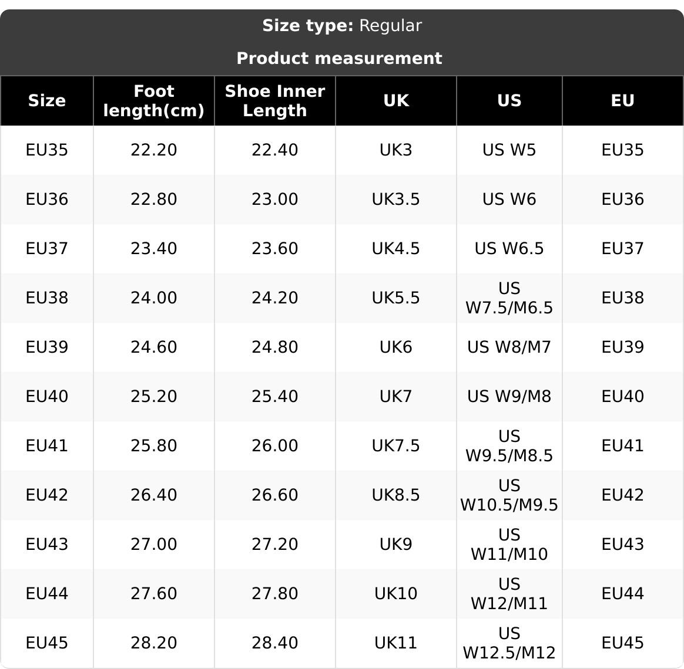Select EU35 in the Size column
Viewport: 684px width, 669px height.
(47, 150)
